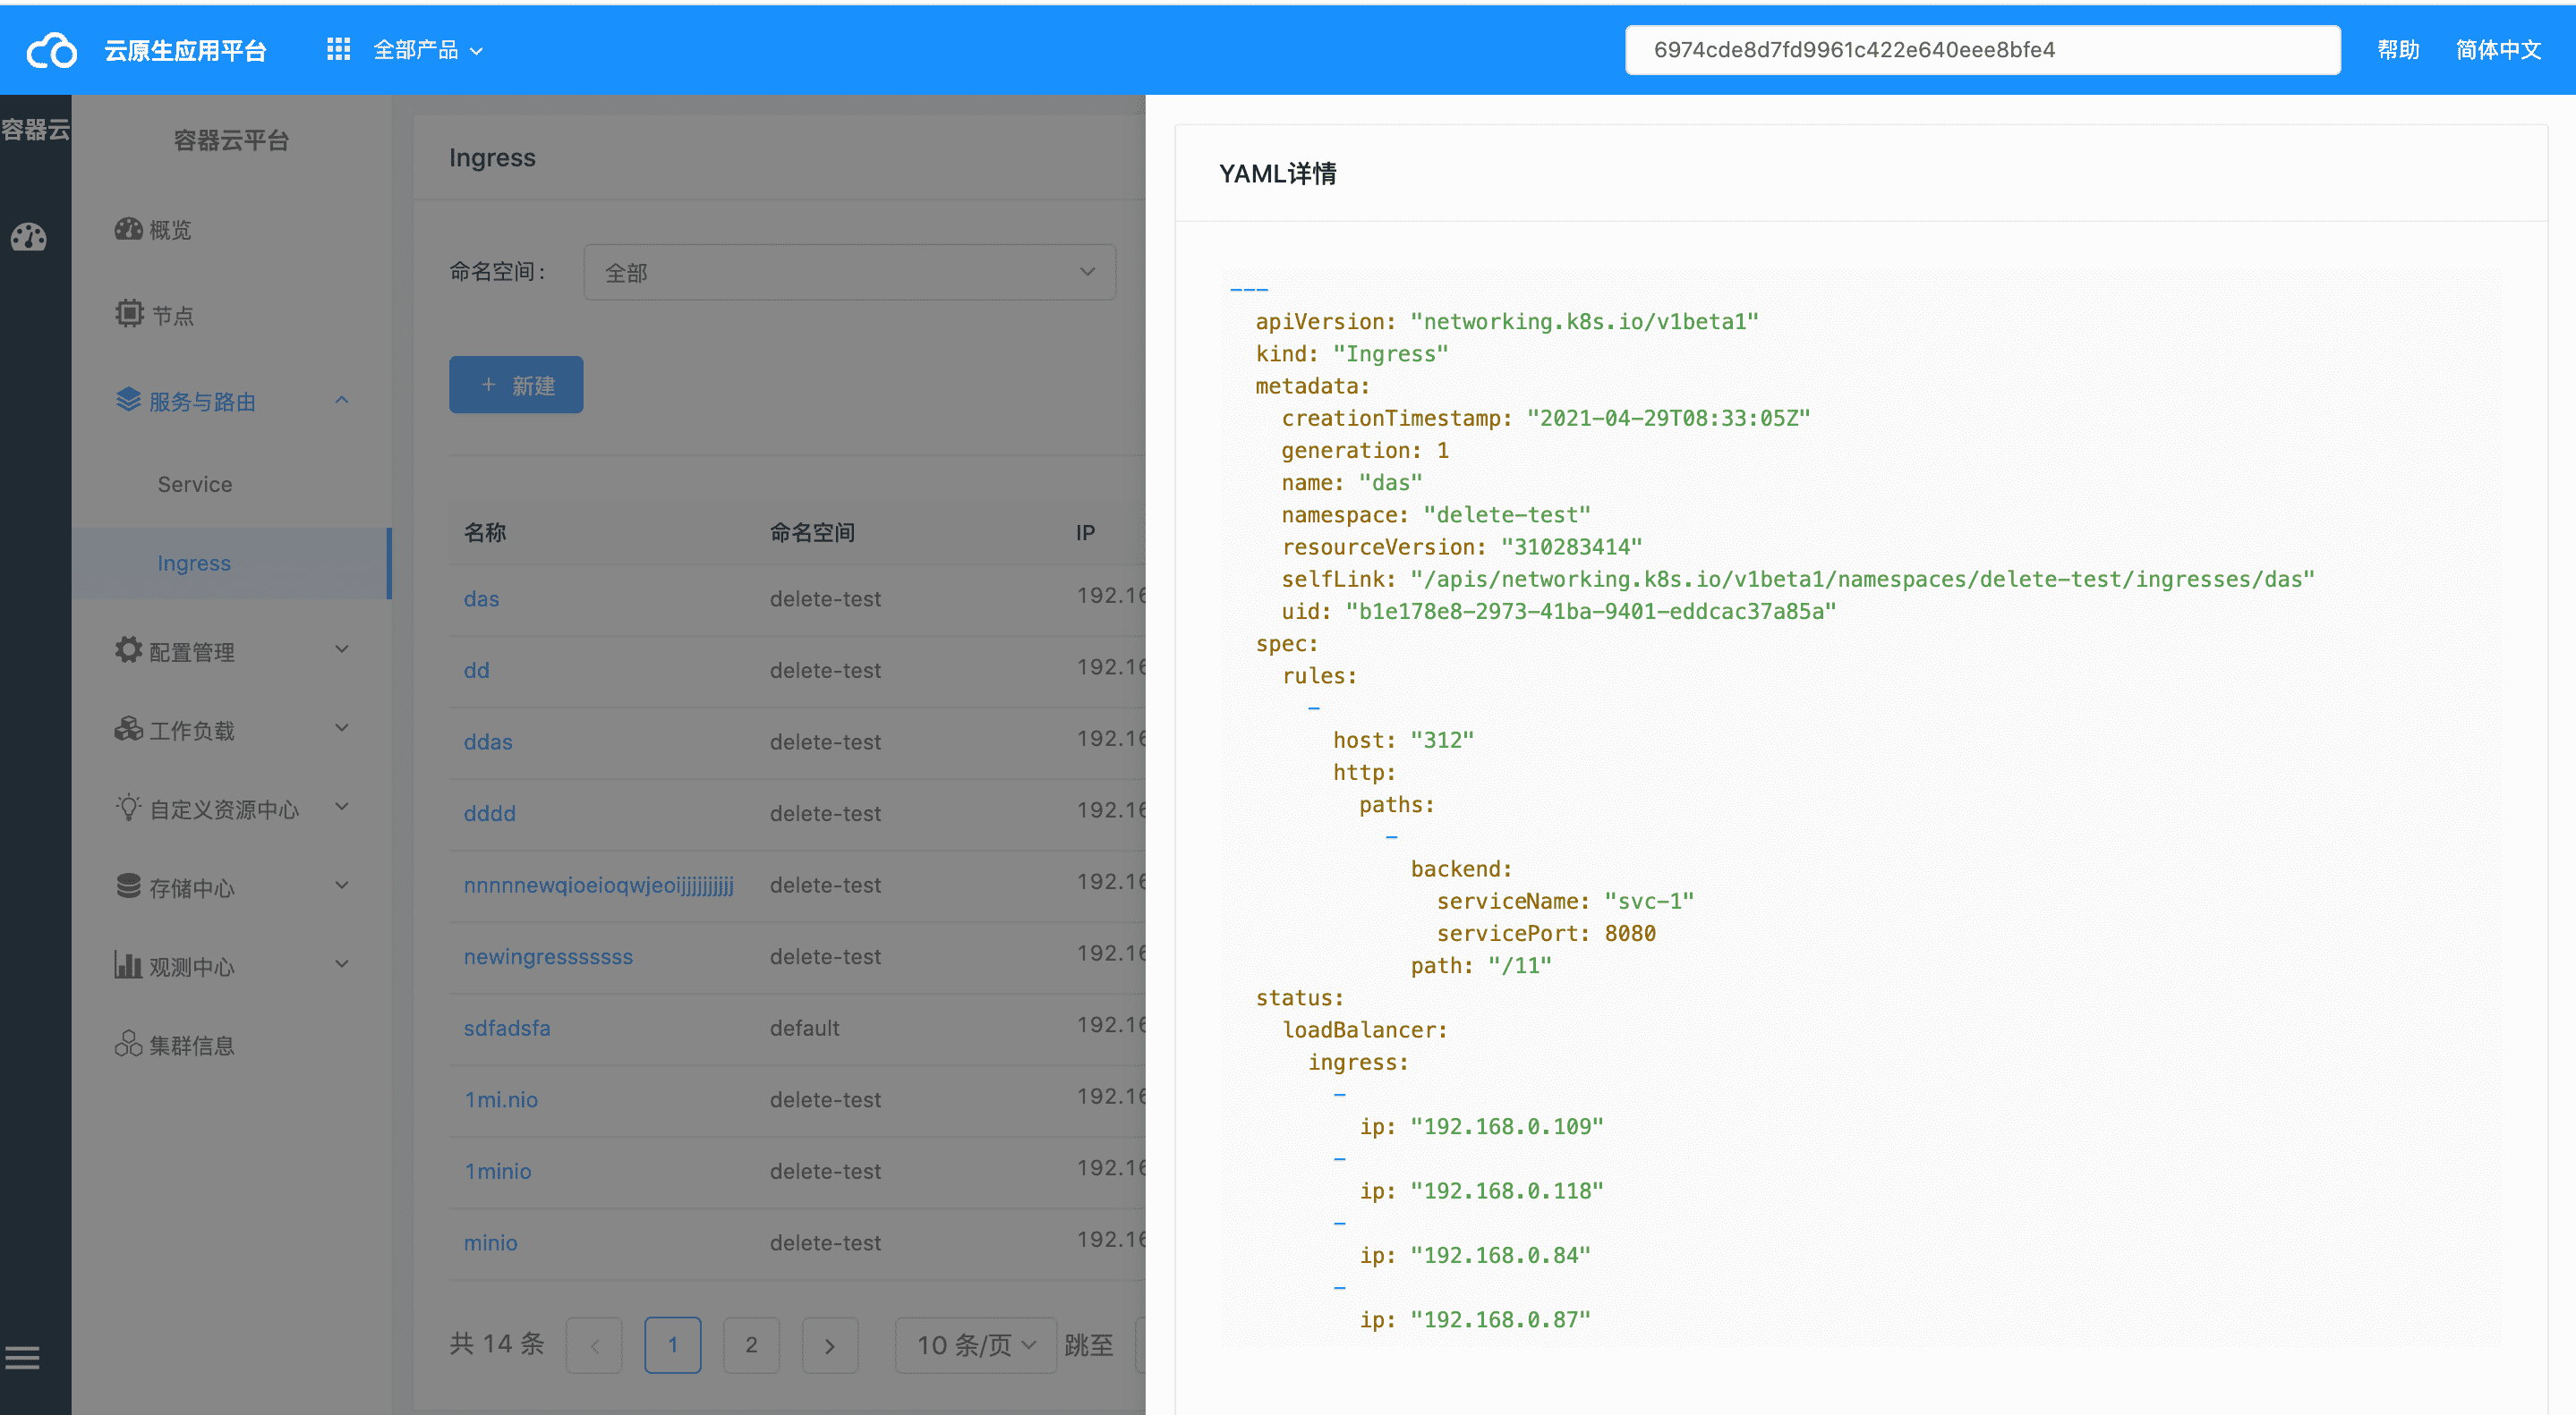Click the layers icon next to 服务与路由
Image resolution: width=2576 pixels, height=1415 pixels.
pyautogui.click(x=128, y=400)
